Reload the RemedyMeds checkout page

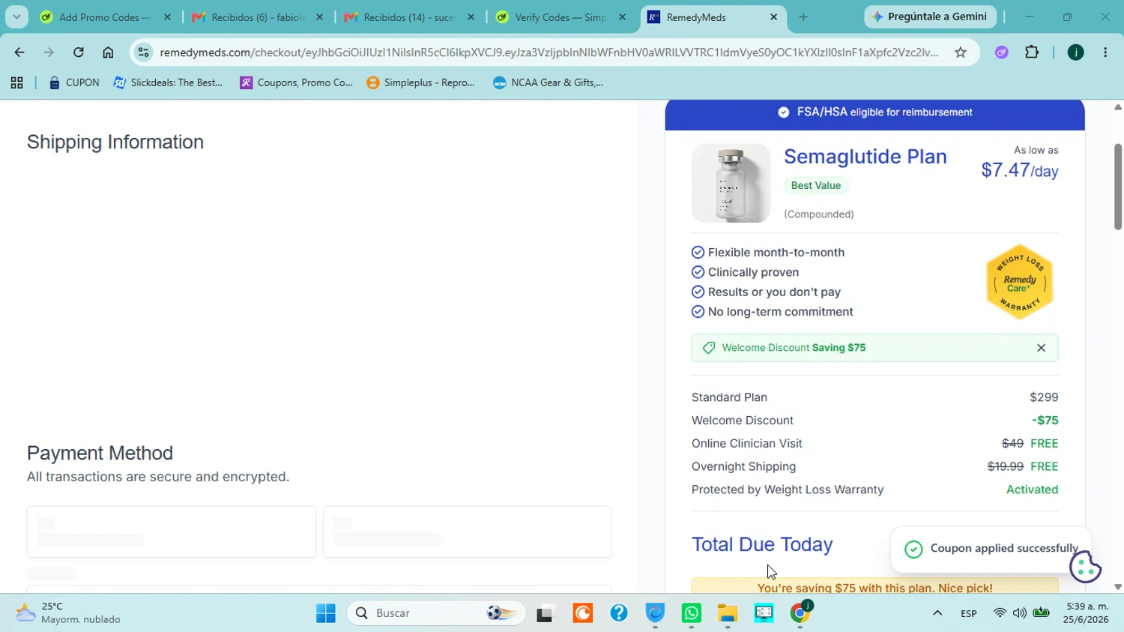(78, 52)
